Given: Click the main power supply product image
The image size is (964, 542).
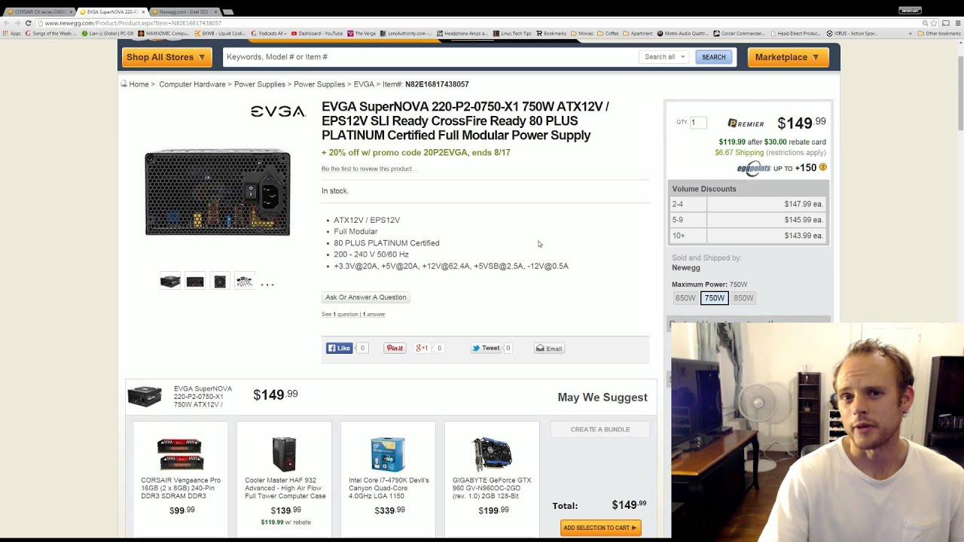Looking at the screenshot, I should [x=218, y=193].
